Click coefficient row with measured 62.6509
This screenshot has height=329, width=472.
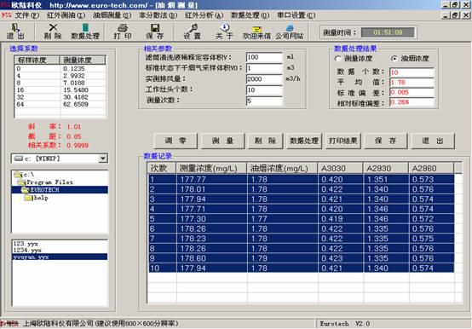click(60, 104)
